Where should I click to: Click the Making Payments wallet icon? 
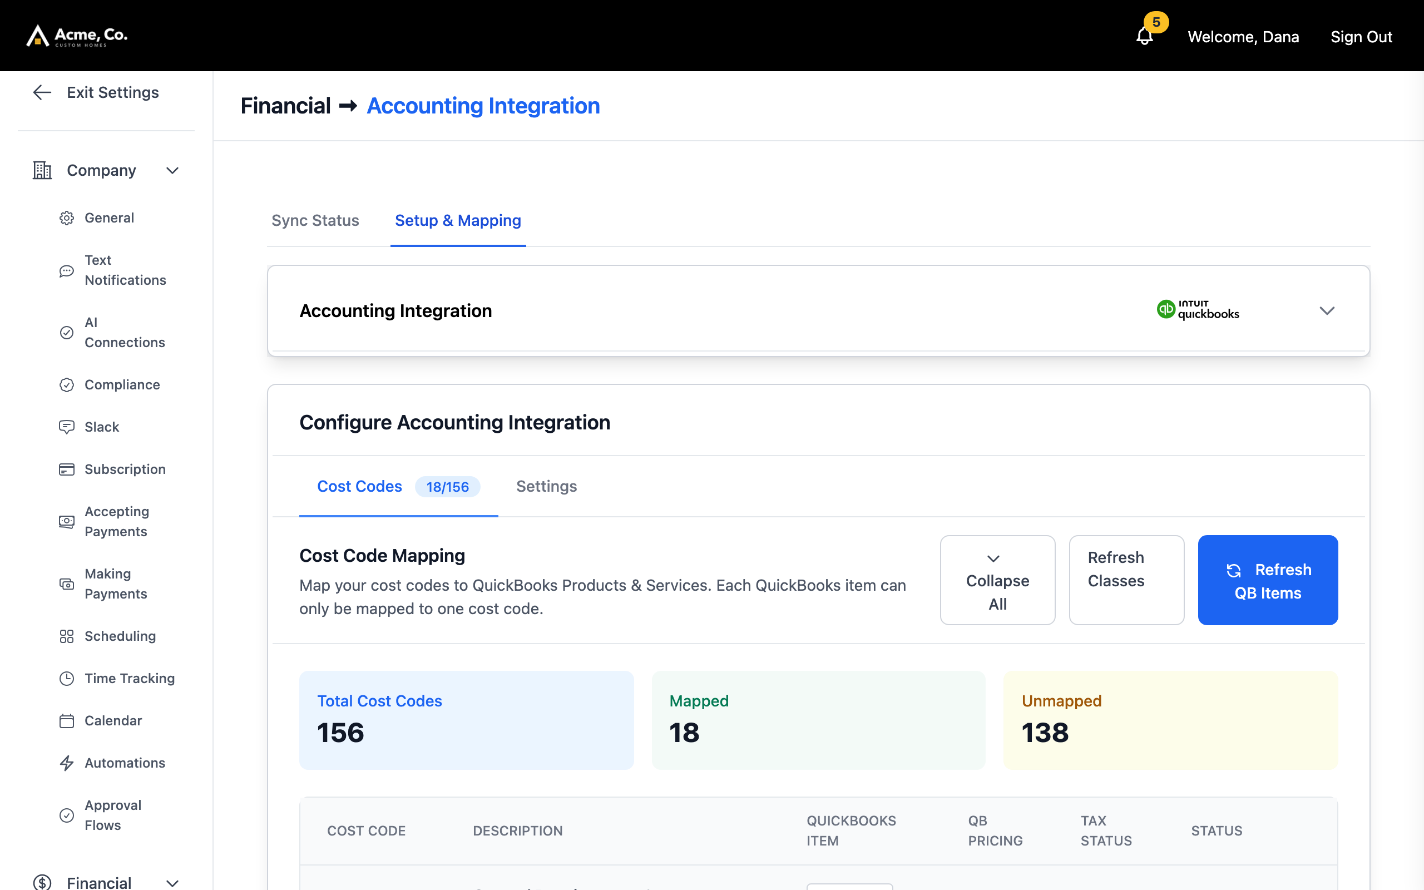[67, 584]
